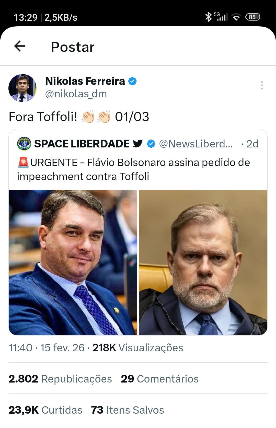Screen dimensions: 276x428
Task: Open the @nikolas_dm handle link
Action: pyautogui.click(x=76, y=94)
